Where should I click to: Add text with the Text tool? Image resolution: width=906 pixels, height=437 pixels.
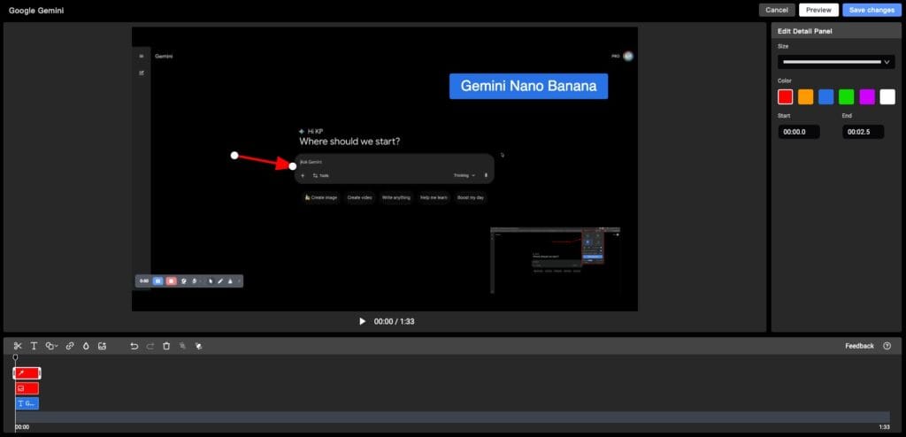[34, 346]
